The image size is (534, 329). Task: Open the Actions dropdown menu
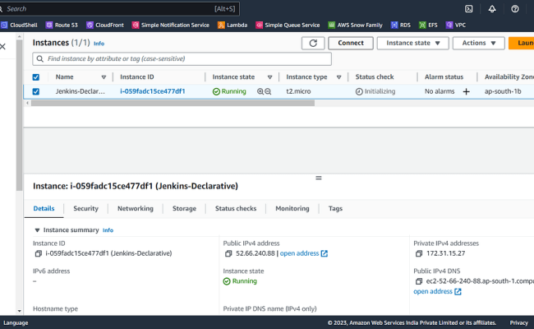coord(478,43)
